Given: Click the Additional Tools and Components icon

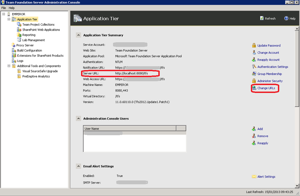Looking at the screenshot, I should 14,66.
